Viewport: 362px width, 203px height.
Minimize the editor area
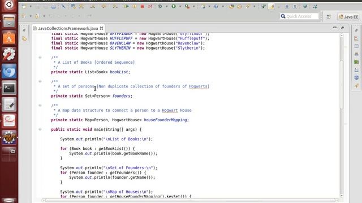tap(335, 28)
